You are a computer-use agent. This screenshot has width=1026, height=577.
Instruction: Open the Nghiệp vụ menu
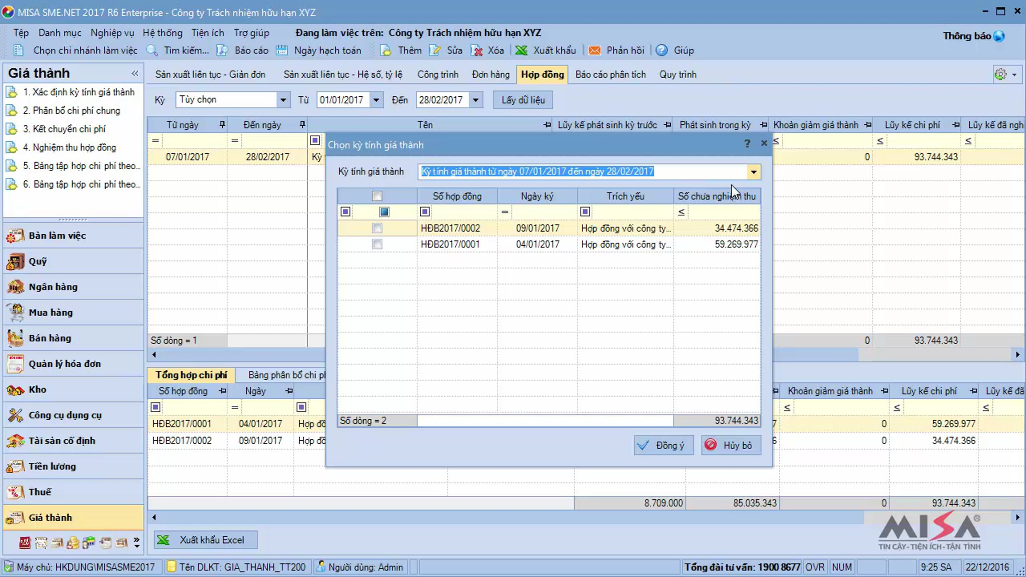pos(112,33)
